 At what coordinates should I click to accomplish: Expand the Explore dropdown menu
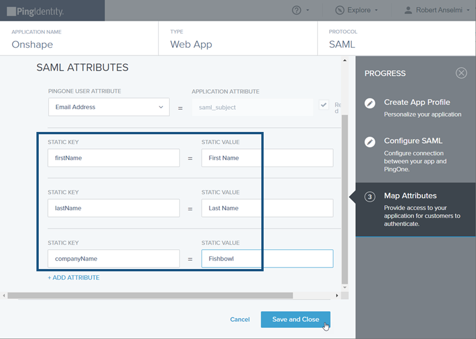tap(376, 10)
